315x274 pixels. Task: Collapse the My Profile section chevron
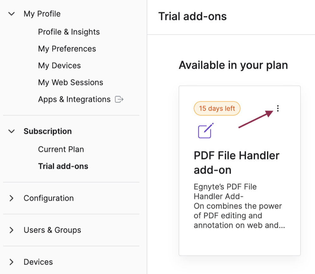tap(11, 14)
